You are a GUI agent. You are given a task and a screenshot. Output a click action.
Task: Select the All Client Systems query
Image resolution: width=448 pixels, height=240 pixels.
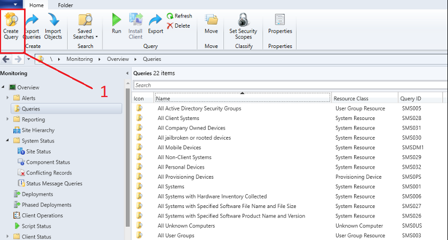[x=178, y=118]
